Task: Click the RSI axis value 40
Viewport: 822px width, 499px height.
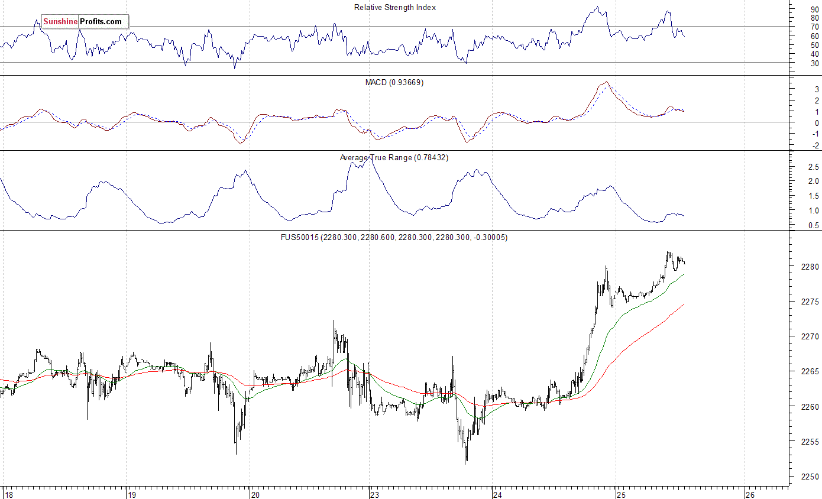Action: coord(814,54)
